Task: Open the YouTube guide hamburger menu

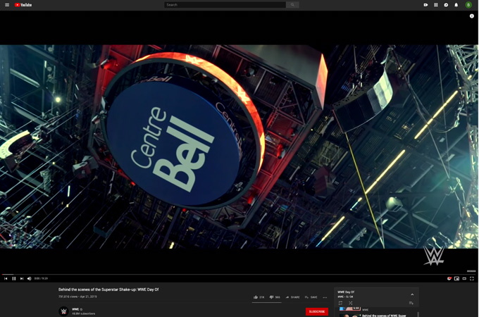Action: pyautogui.click(x=7, y=5)
